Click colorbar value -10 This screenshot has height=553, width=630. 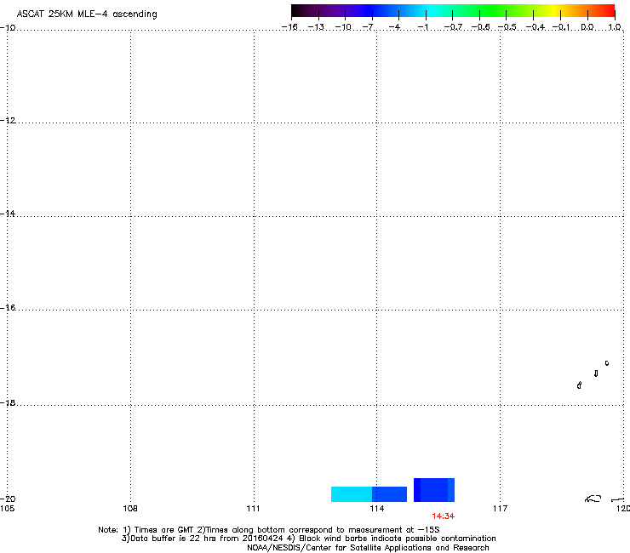tap(343, 27)
